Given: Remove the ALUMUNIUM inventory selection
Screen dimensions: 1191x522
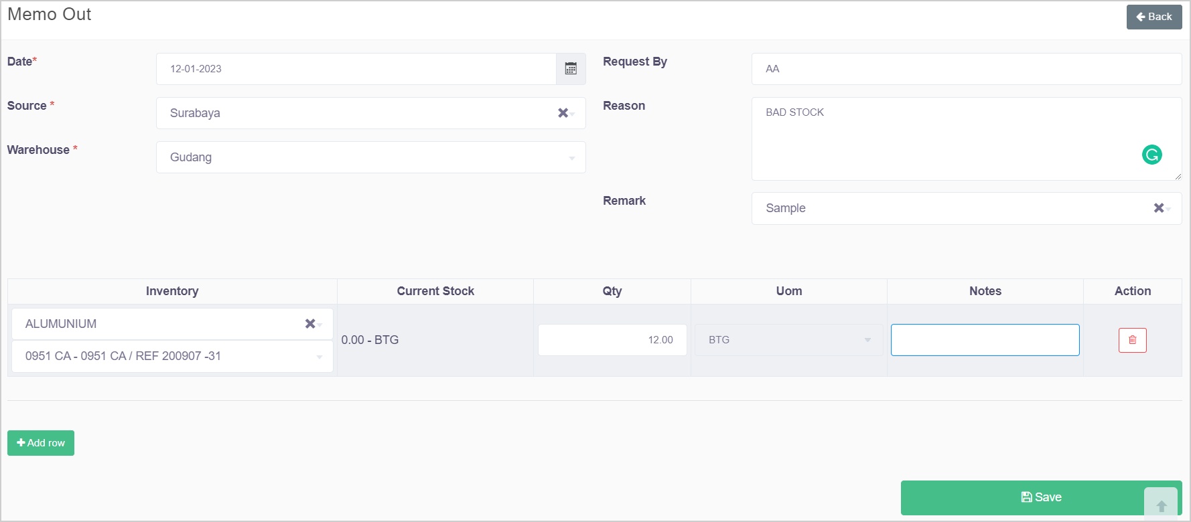Looking at the screenshot, I should [x=309, y=324].
